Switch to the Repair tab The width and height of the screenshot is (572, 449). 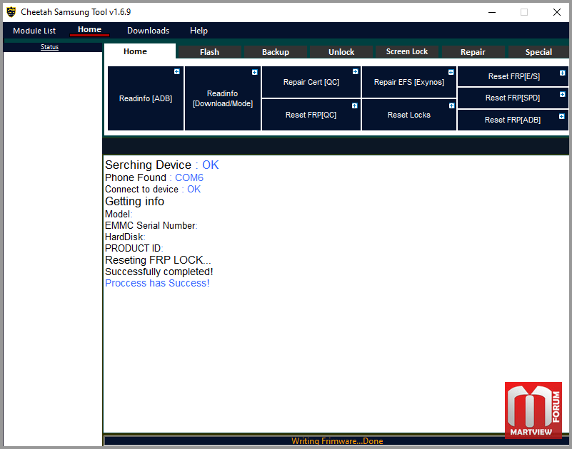pos(473,52)
